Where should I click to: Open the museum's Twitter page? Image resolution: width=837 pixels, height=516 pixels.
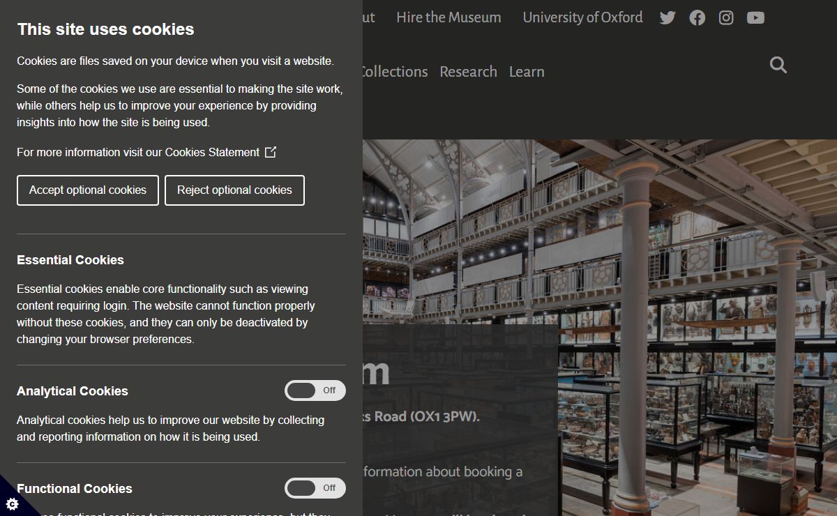coord(668,18)
